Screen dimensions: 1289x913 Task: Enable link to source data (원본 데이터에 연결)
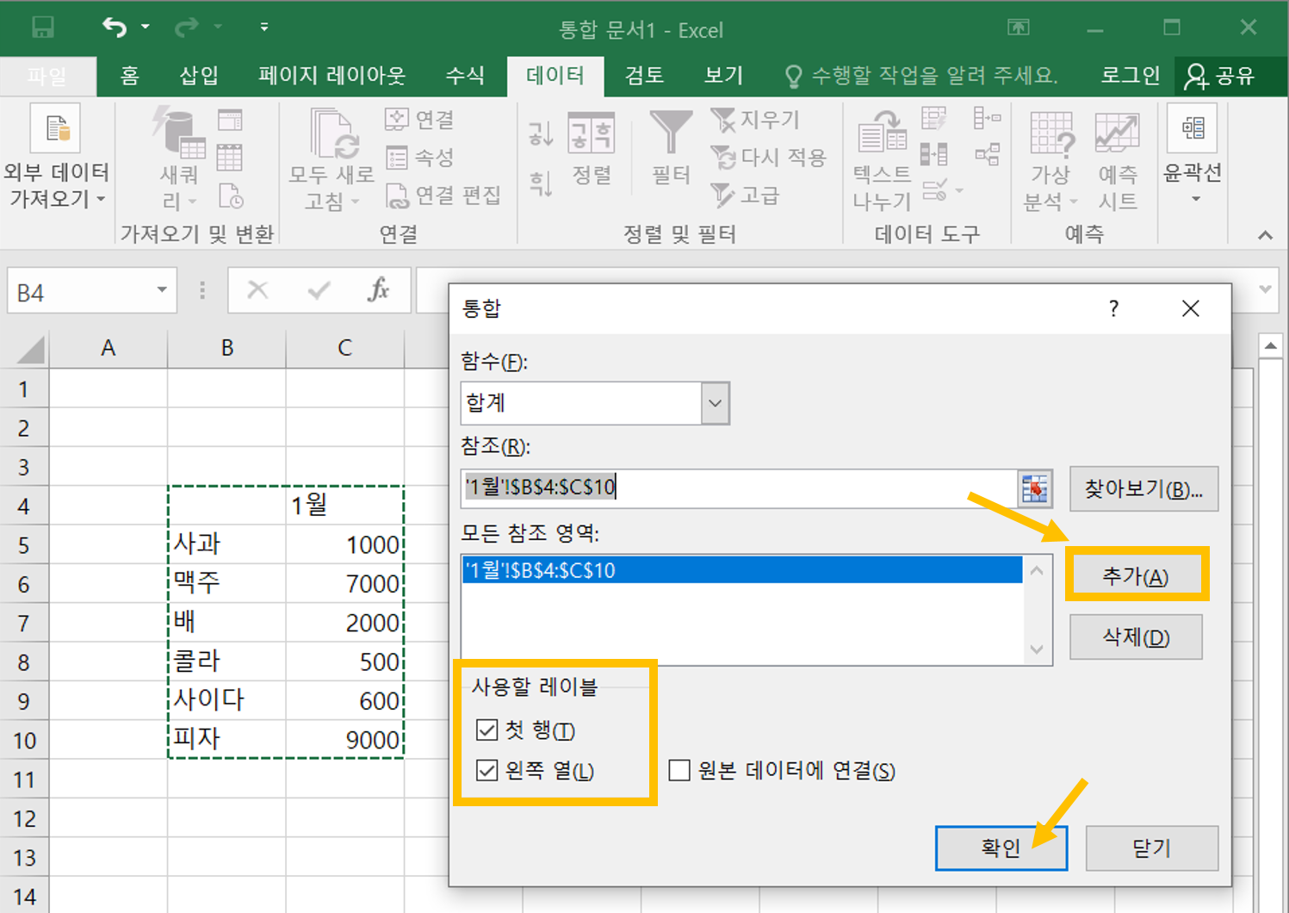coord(679,770)
